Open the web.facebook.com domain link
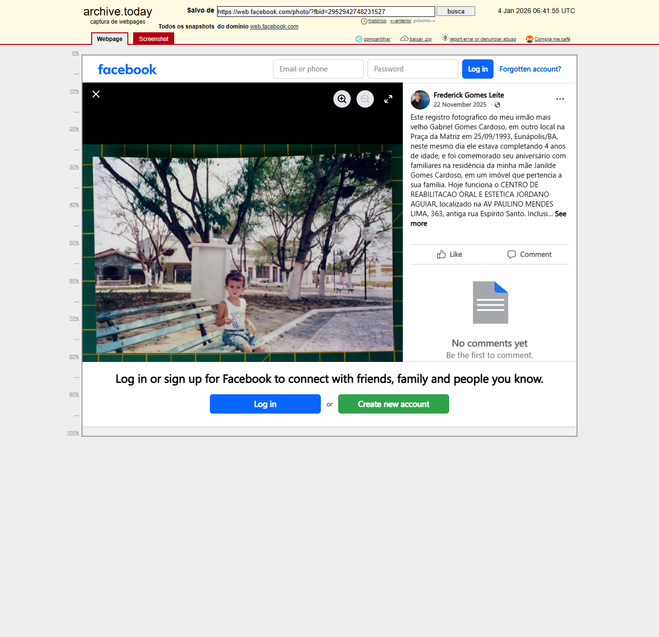The width and height of the screenshot is (659, 637). (x=274, y=27)
